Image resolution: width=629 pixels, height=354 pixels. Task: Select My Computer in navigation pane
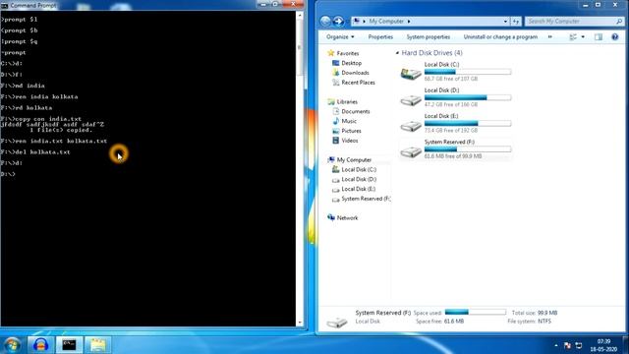pos(354,159)
